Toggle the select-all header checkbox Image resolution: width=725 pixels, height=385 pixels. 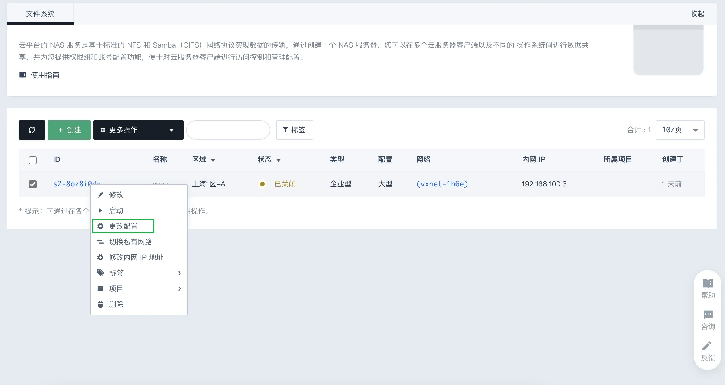(33, 160)
